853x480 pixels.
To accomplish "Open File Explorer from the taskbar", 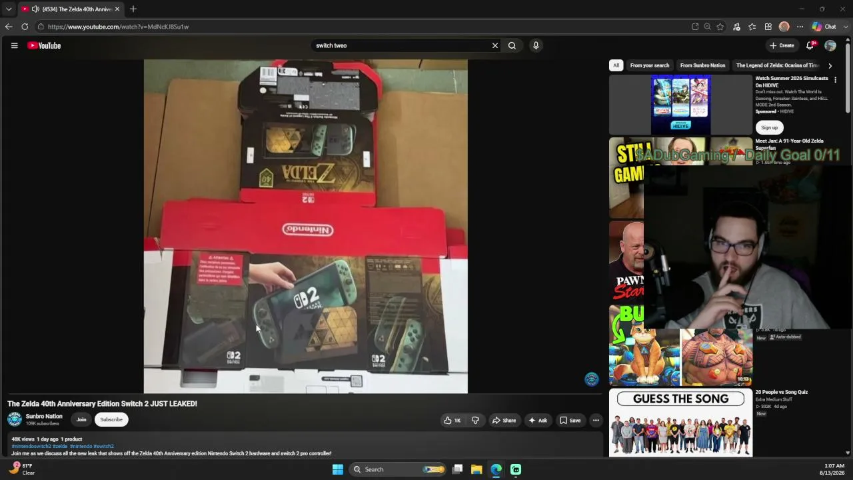I will pyautogui.click(x=476, y=469).
